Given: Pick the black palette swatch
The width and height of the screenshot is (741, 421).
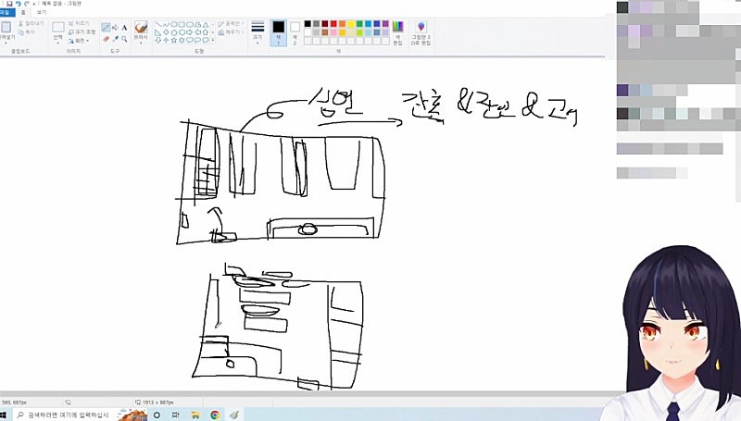Looking at the screenshot, I should [x=308, y=24].
